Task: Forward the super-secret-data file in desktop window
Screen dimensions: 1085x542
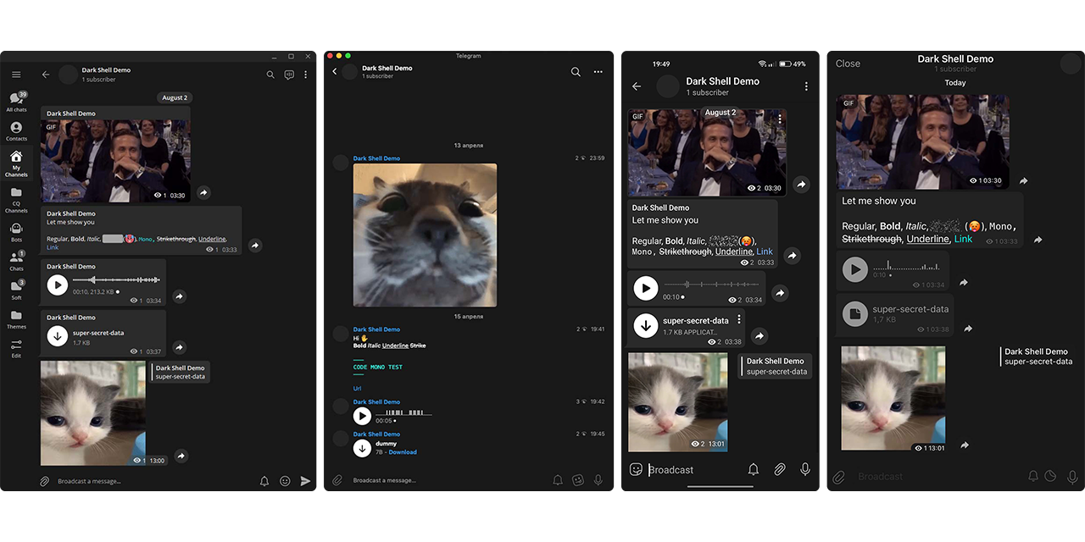Action: coord(179,347)
